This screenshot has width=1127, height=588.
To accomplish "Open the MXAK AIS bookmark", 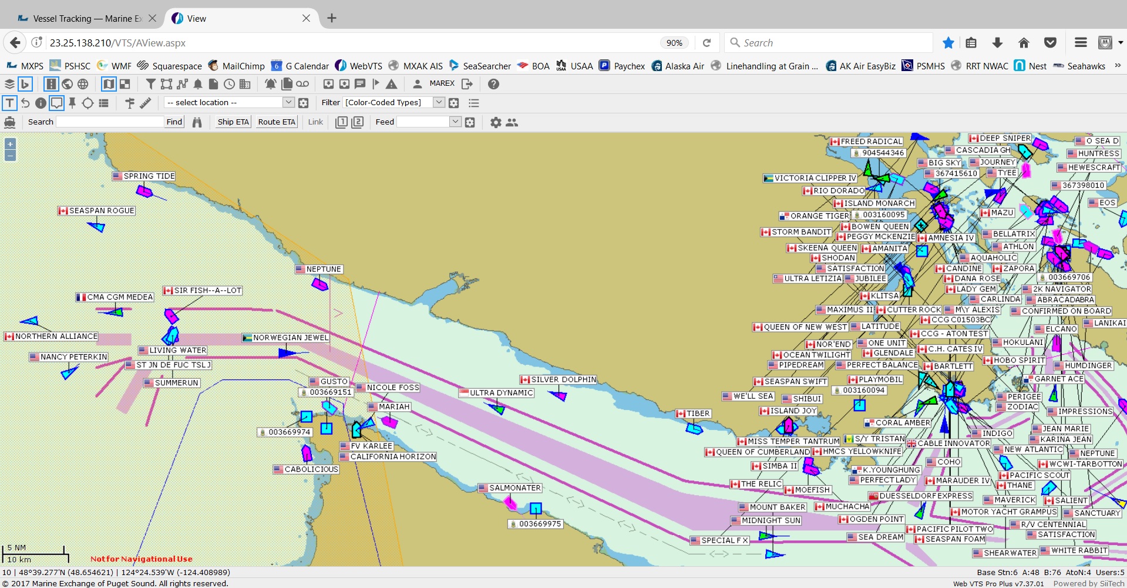I will [x=416, y=66].
